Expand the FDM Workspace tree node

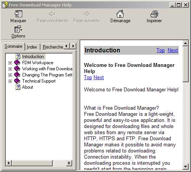pos(10,63)
